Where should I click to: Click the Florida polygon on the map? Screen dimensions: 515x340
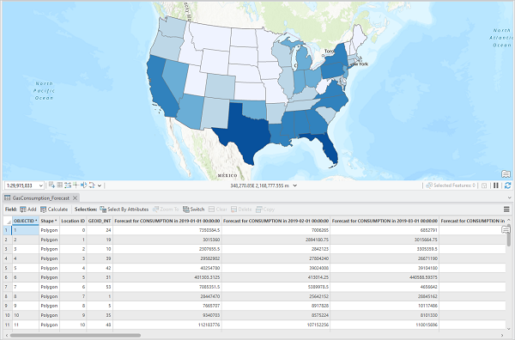pyautogui.click(x=330, y=149)
